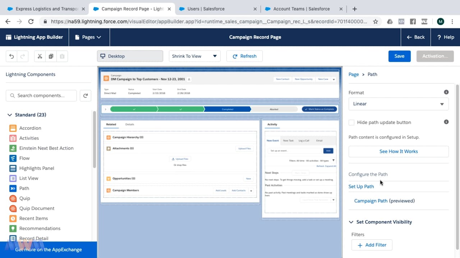
Task: Focus the Search components field
Action: 41,96
